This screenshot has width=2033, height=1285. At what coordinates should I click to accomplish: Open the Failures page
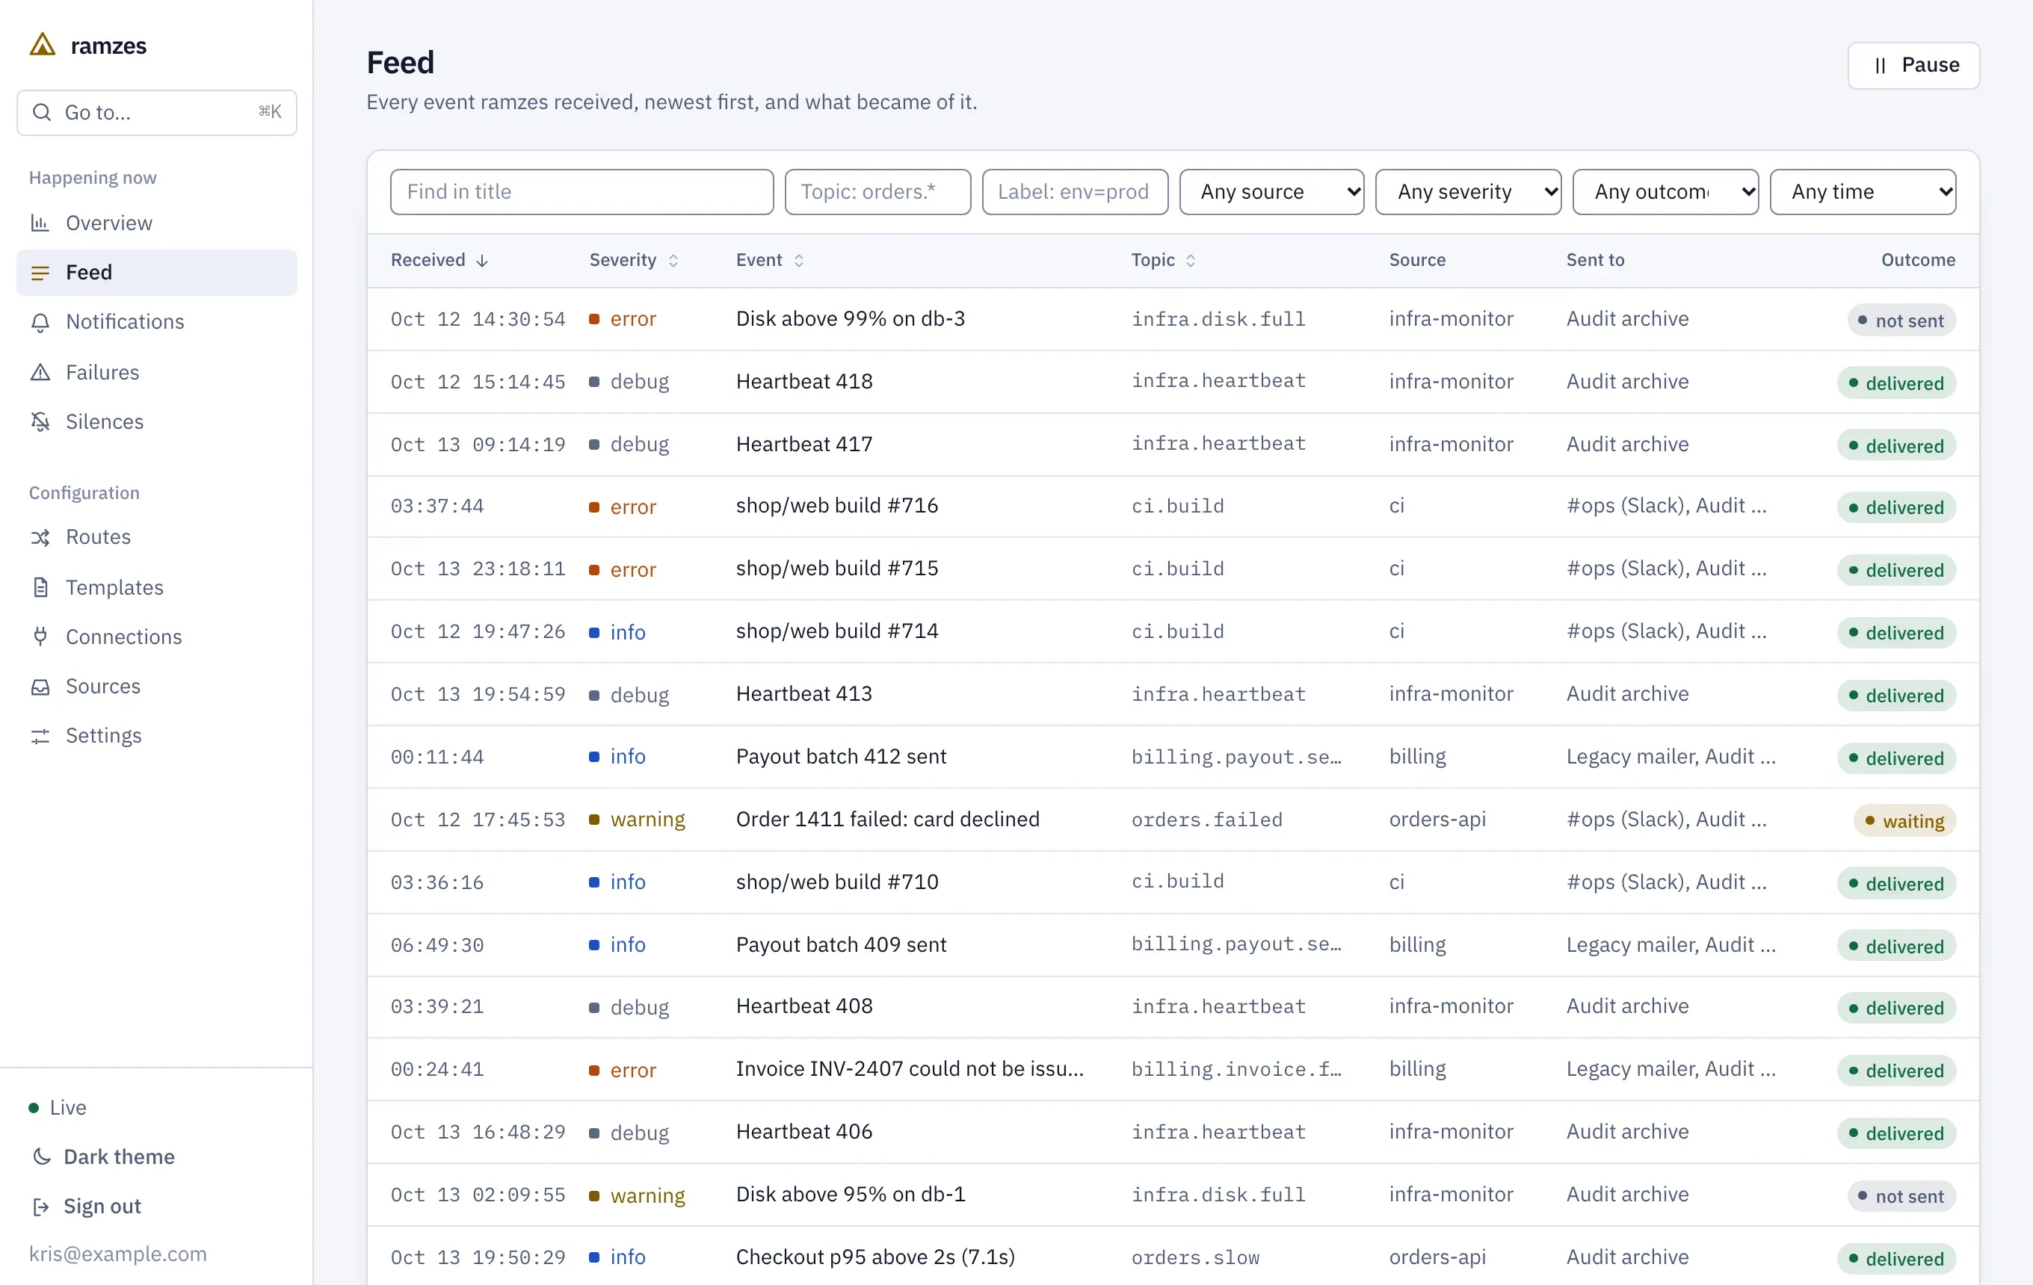point(157,372)
